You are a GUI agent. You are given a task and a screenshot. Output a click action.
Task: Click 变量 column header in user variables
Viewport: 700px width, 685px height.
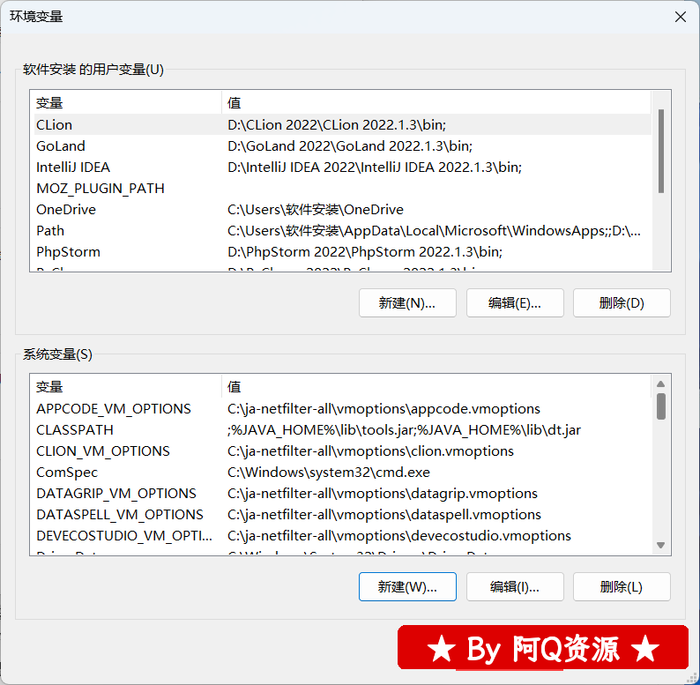(x=127, y=102)
